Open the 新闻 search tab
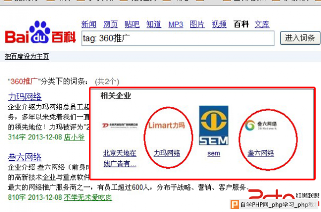The image size is (321, 212). pos(89,25)
